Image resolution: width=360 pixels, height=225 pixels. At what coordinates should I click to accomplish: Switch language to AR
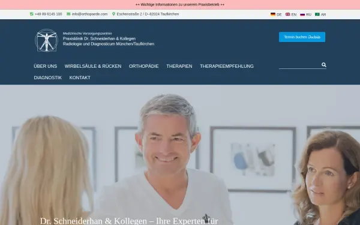coord(323,14)
